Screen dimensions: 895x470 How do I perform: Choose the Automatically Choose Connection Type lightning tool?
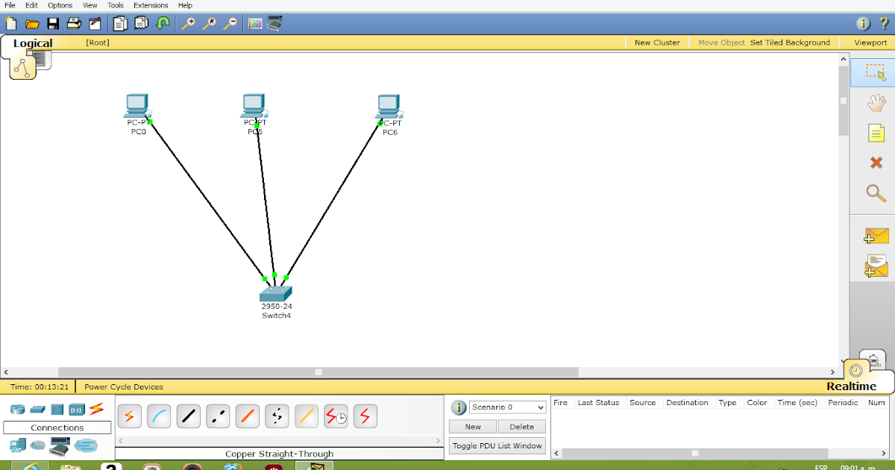[x=129, y=416]
